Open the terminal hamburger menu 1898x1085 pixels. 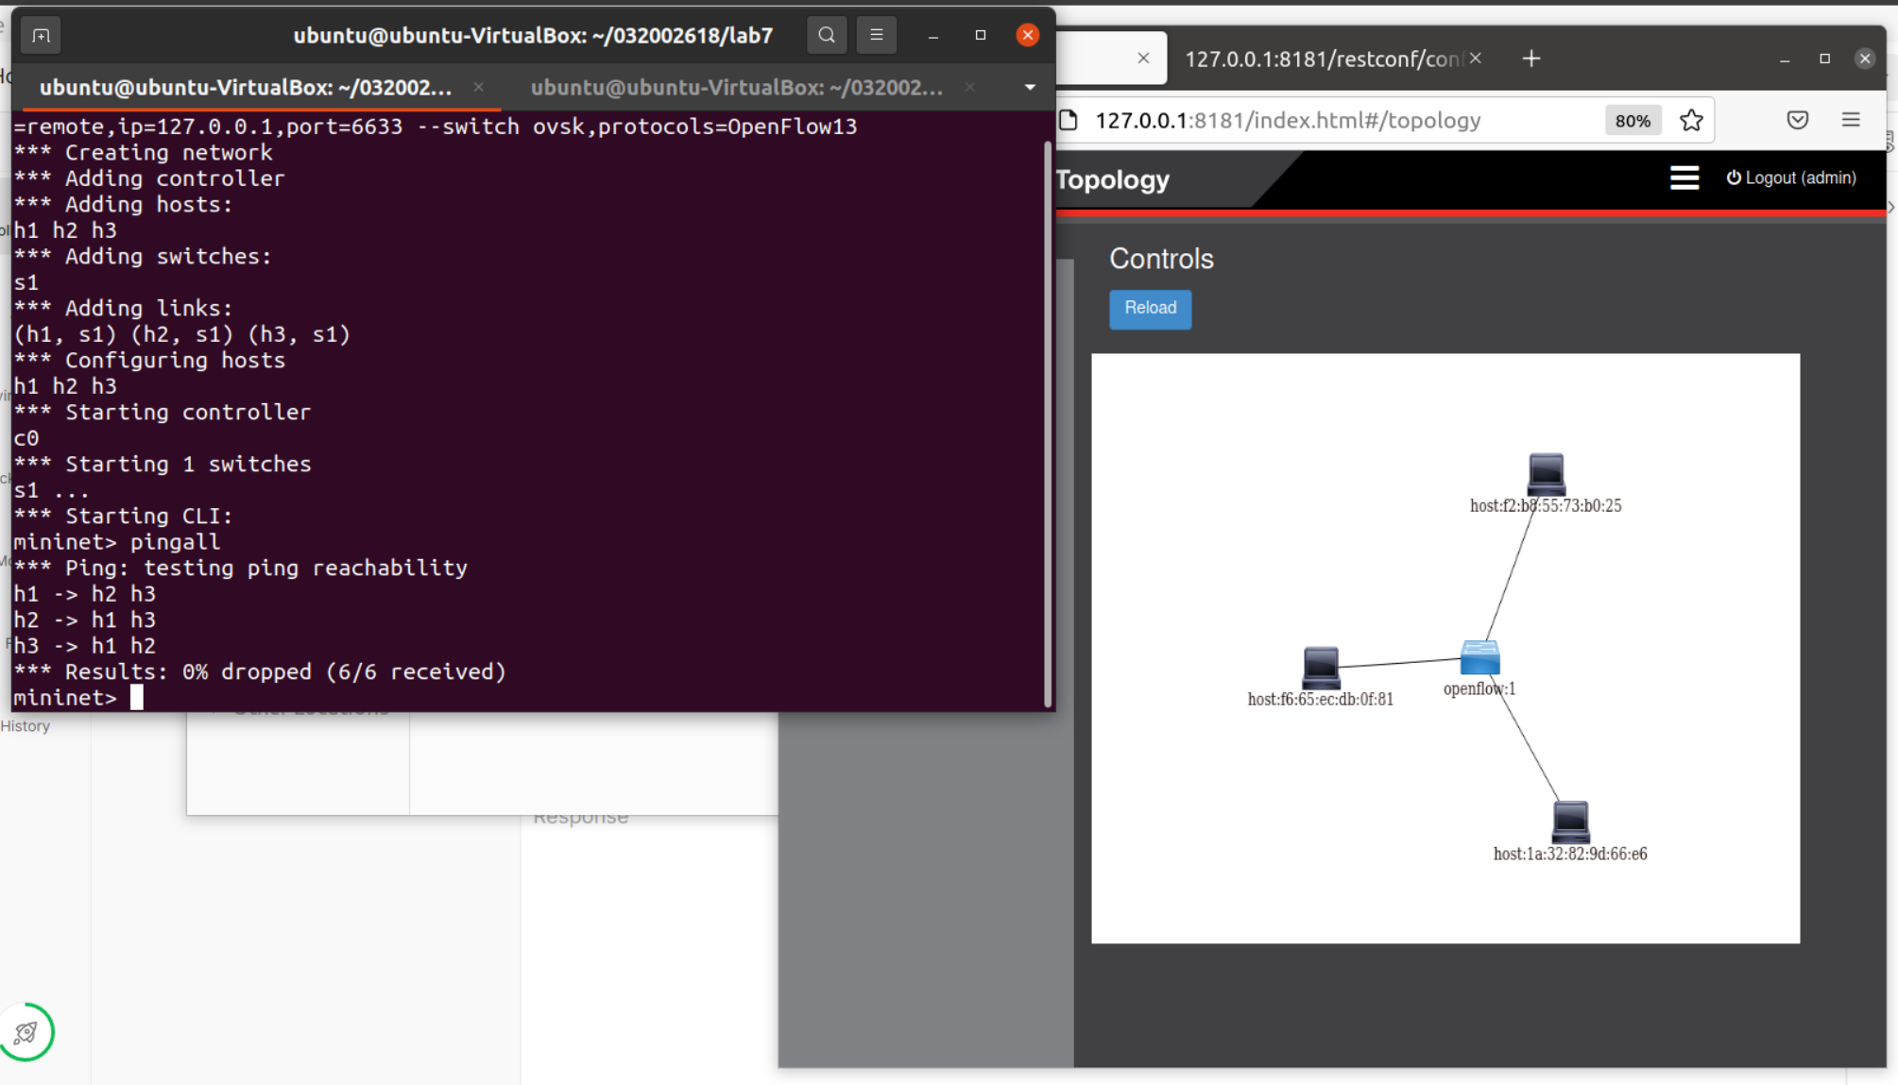(x=877, y=35)
